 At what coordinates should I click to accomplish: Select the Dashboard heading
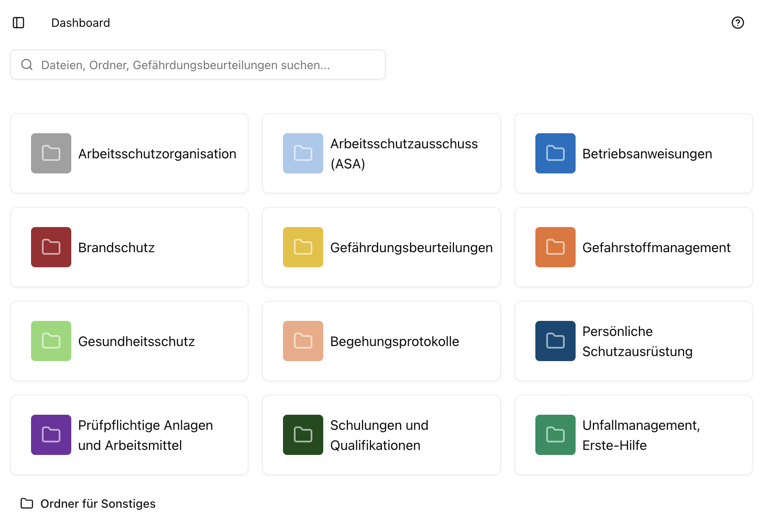pos(80,23)
